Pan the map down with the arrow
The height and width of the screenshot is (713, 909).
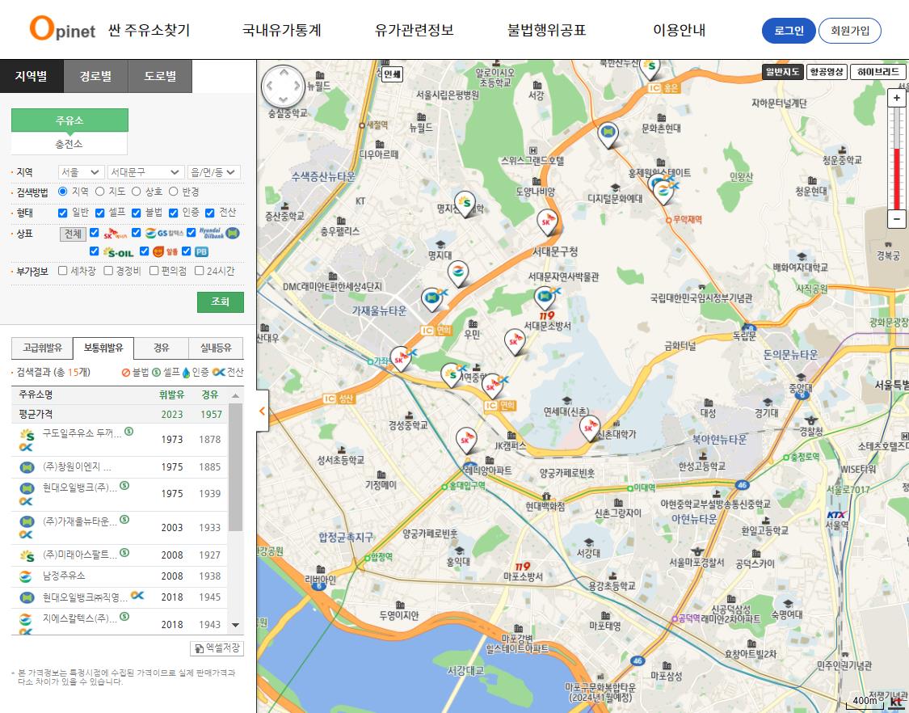(x=284, y=101)
